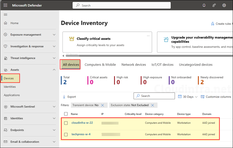Remove the Transient device filter

pyautogui.click(x=103, y=105)
